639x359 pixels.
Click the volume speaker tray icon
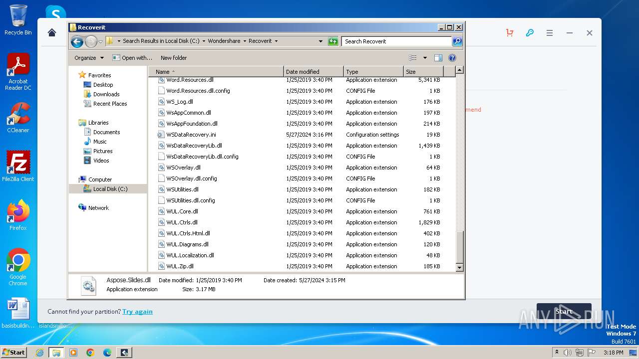pyautogui.click(x=568, y=353)
